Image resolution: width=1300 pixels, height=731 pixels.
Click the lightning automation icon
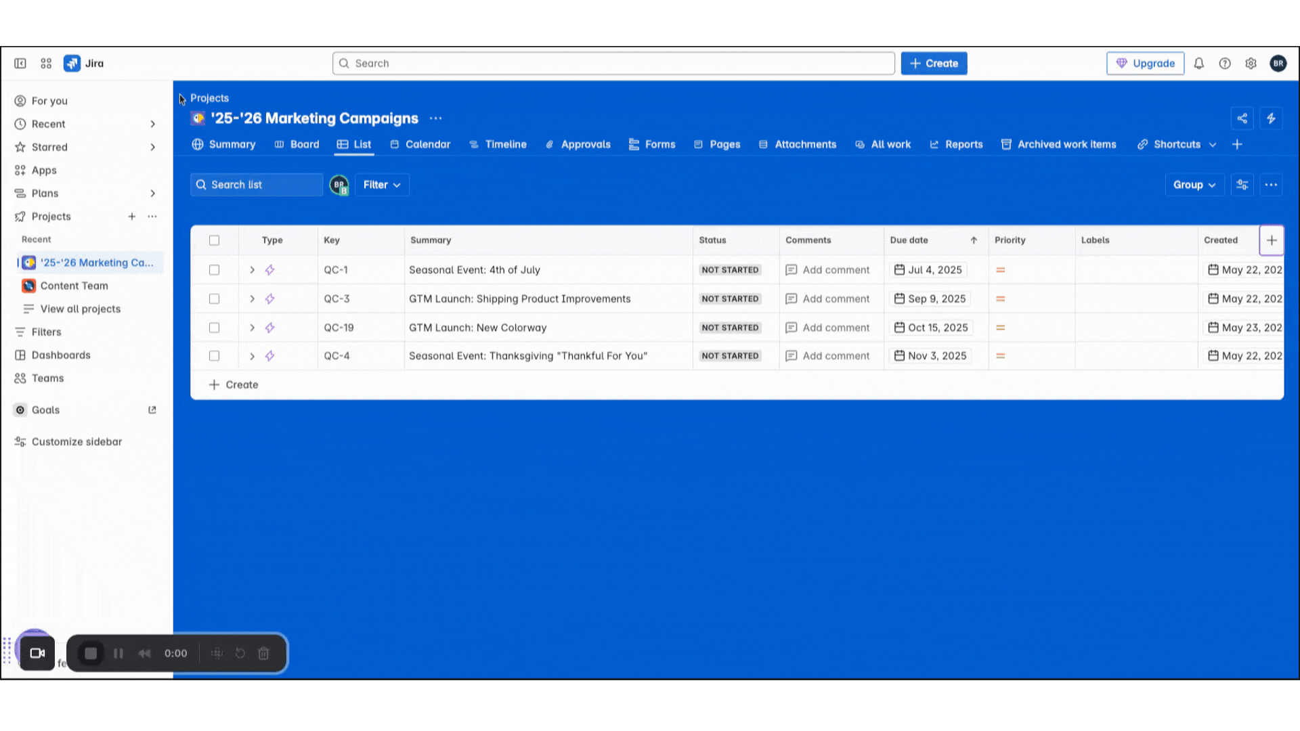coord(1271,118)
